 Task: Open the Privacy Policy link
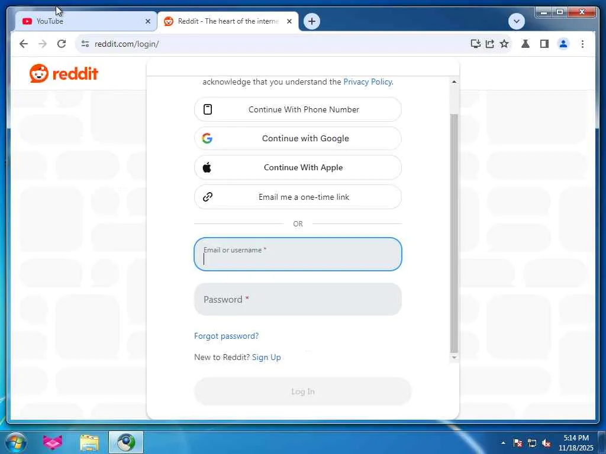pyautogui.click(x=368, y=82)
